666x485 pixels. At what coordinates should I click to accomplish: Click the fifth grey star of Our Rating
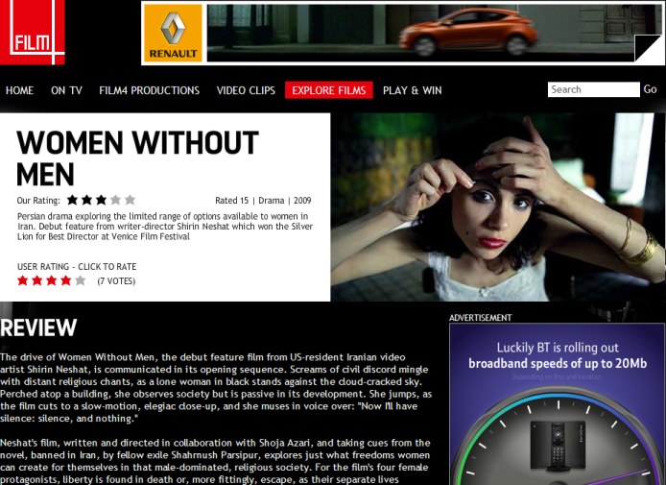tap(130, 200)
